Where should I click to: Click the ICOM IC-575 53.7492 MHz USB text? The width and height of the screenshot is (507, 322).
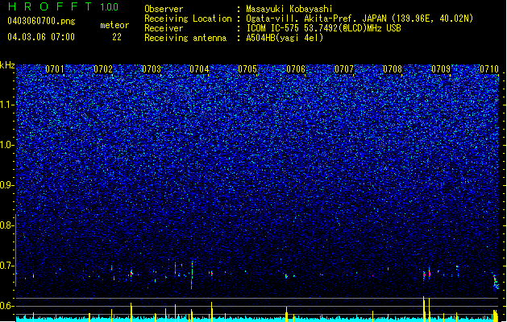pyautogui.click(x=324, y=28)
